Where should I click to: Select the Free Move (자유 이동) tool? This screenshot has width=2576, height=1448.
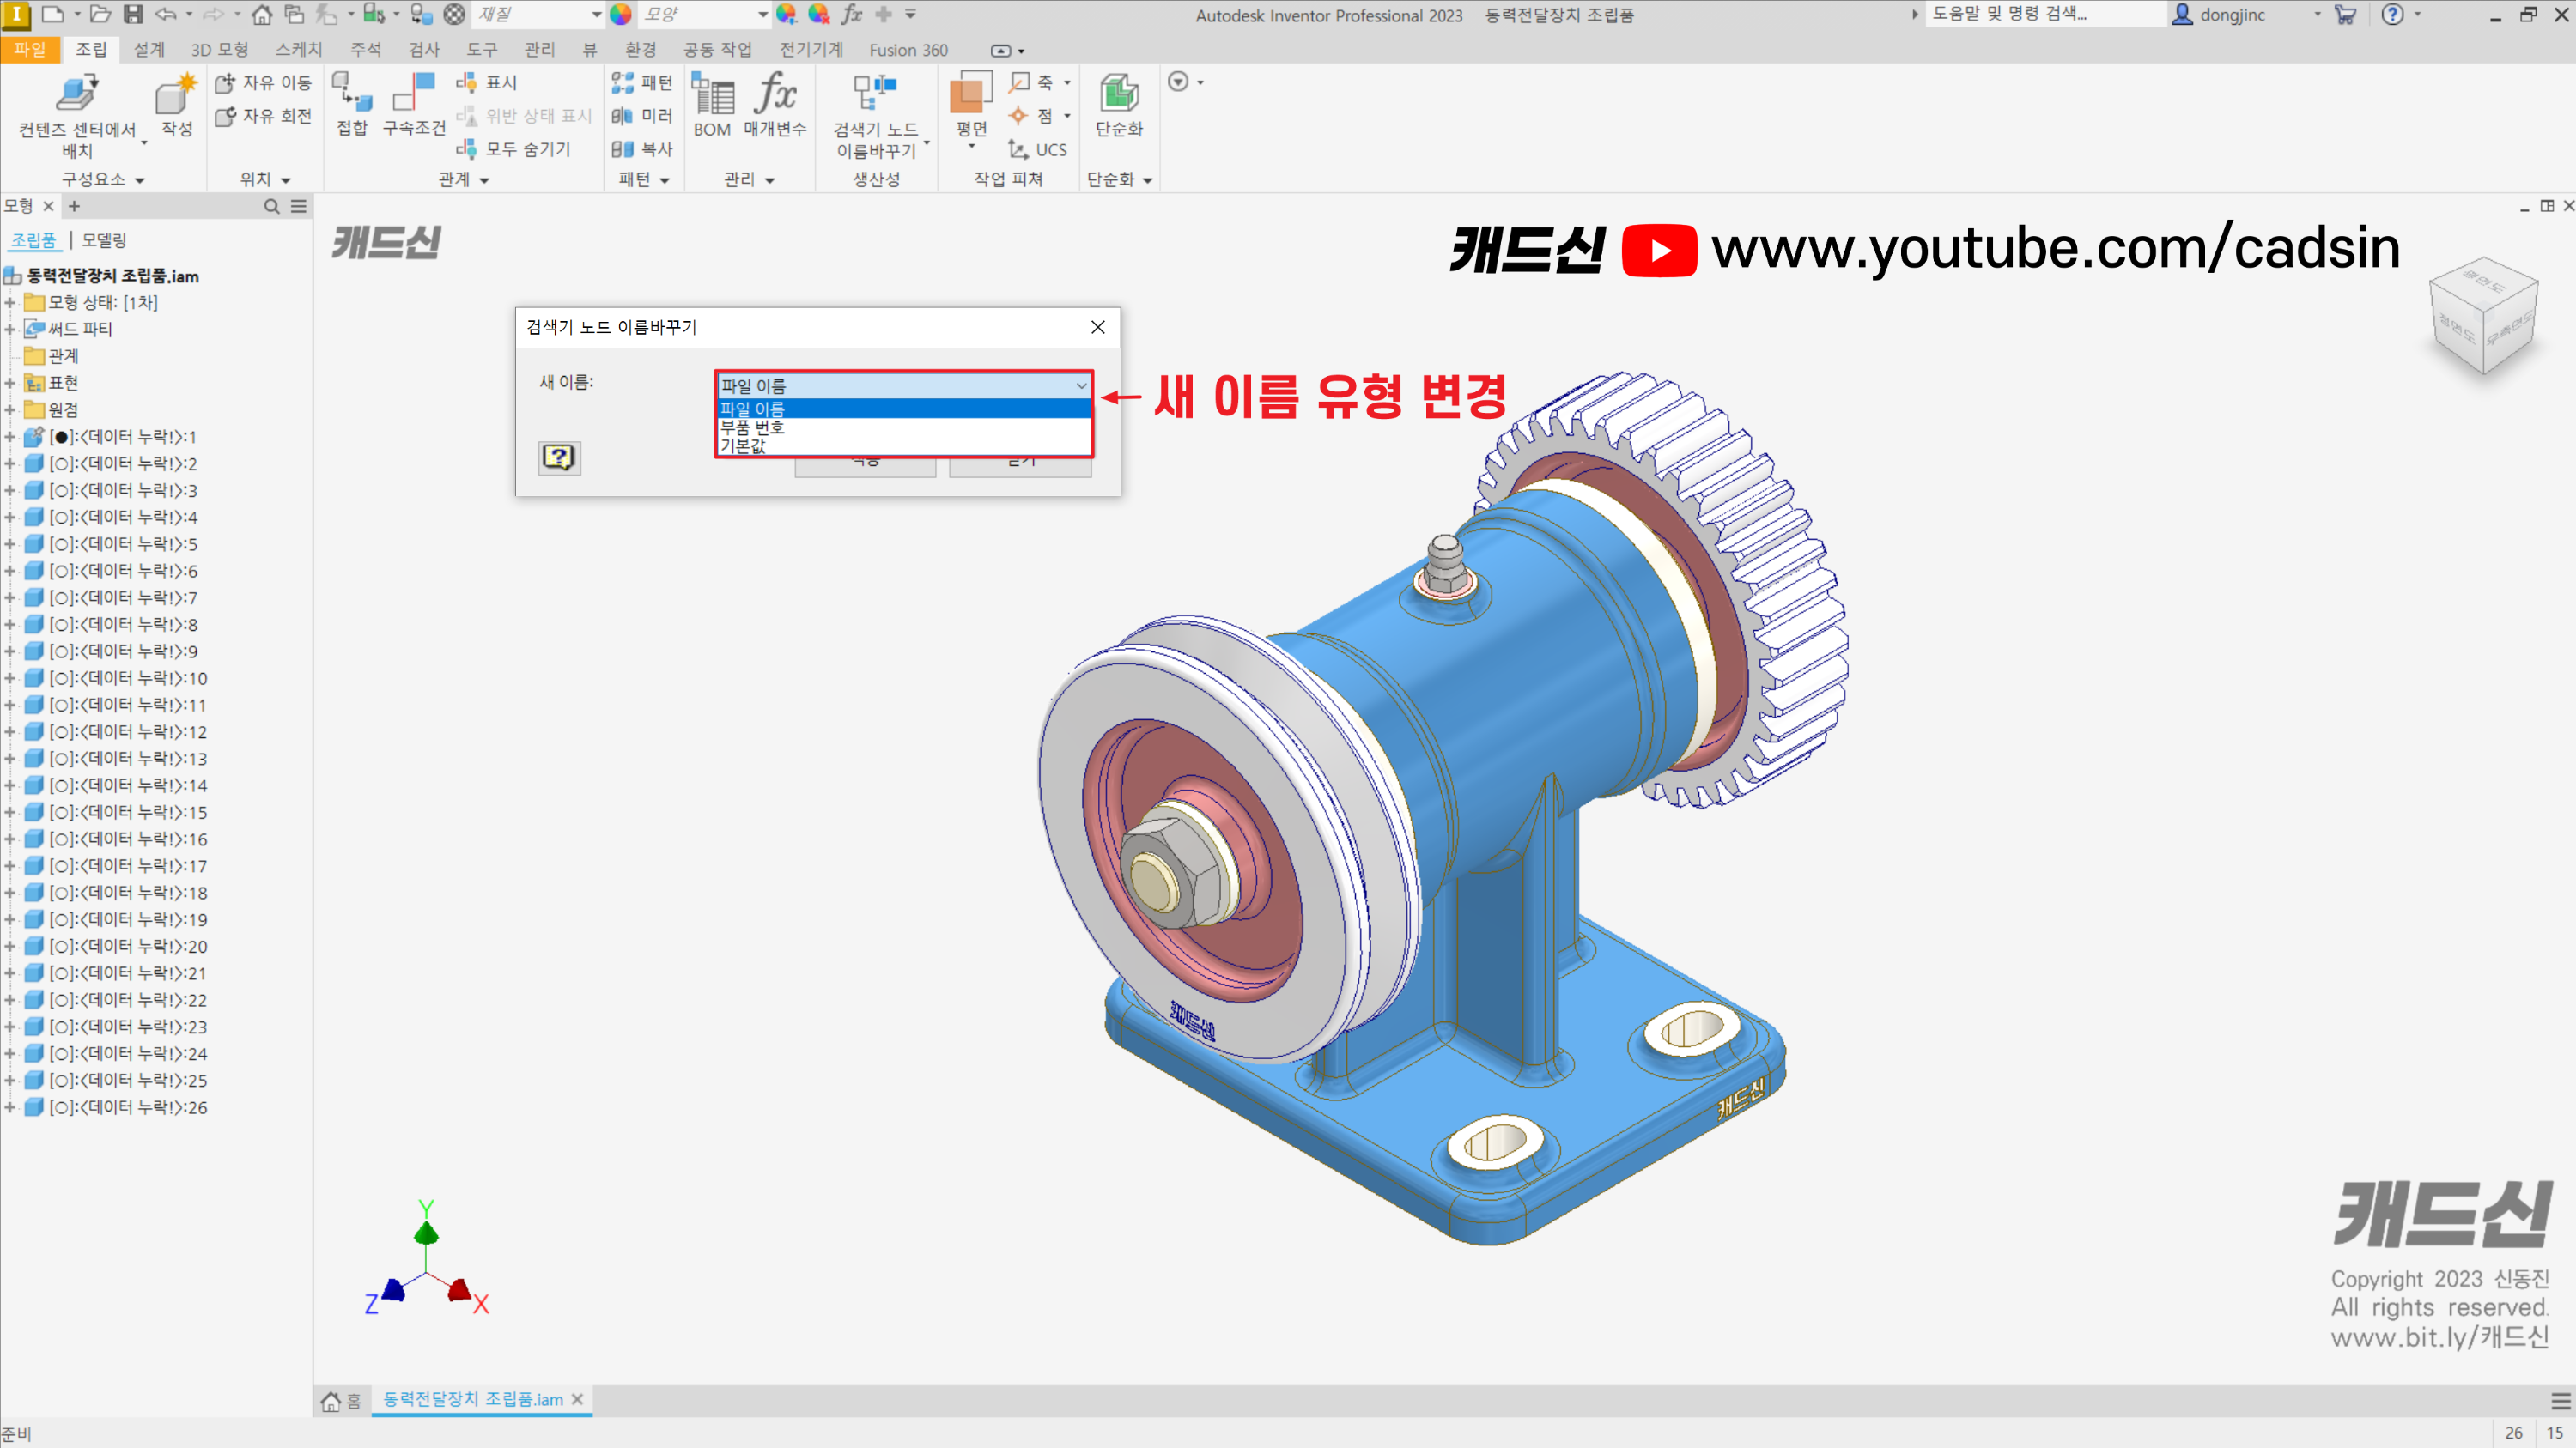pos(263,82)
